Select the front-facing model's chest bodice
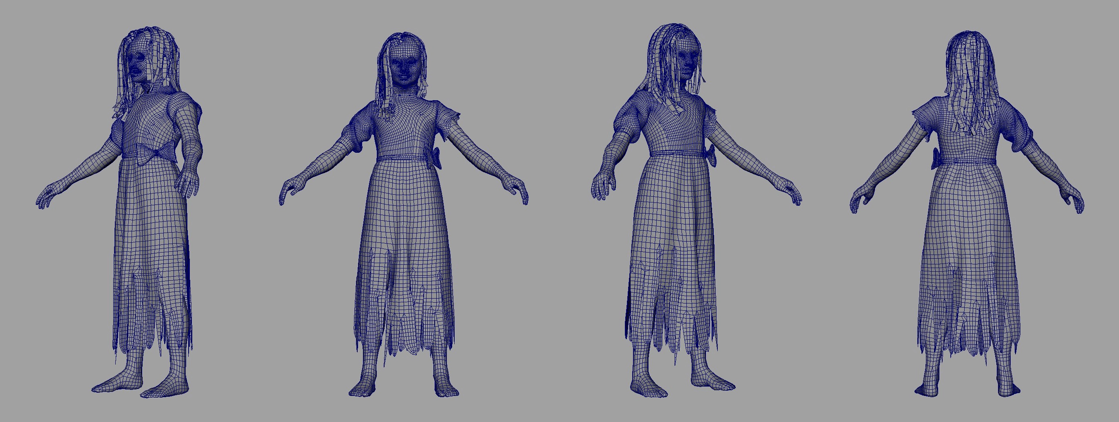1119x422 pixels. pos(403,130)
